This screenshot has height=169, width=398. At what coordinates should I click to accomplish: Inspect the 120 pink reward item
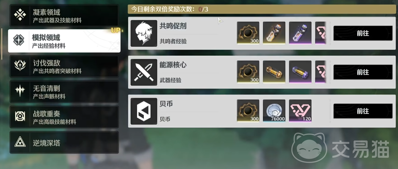(x=300, y=111)
